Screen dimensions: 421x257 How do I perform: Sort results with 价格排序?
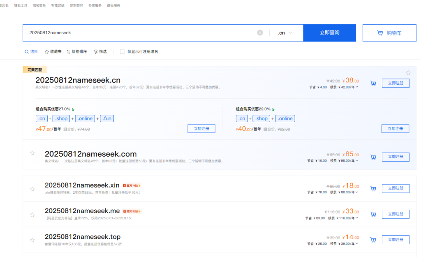77,51
